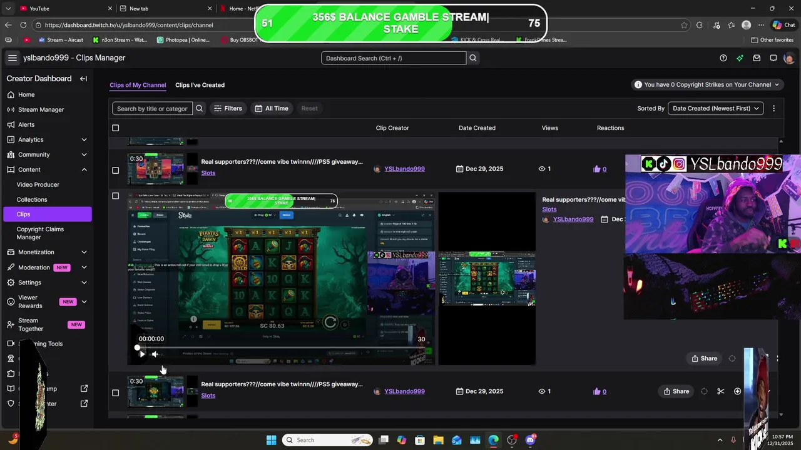
Task: Collapse the Creator Dashboard sidebar
Action: tap(83, 79)
